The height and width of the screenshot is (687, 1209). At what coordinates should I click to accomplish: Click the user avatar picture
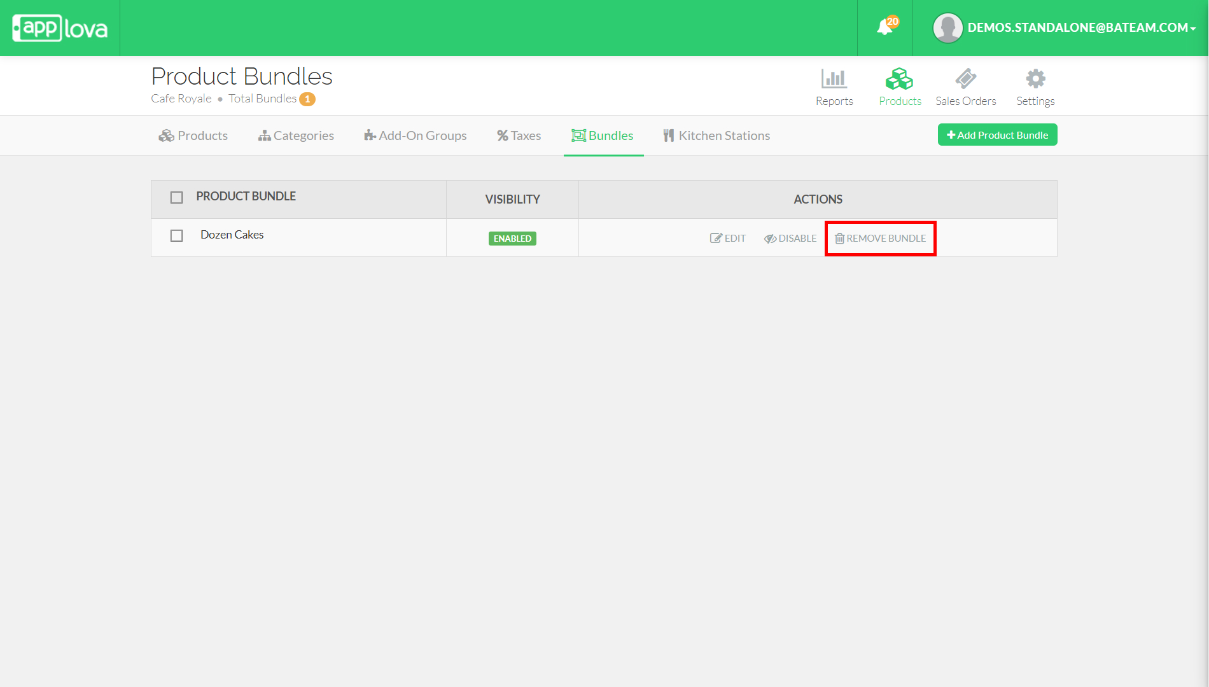947,28
